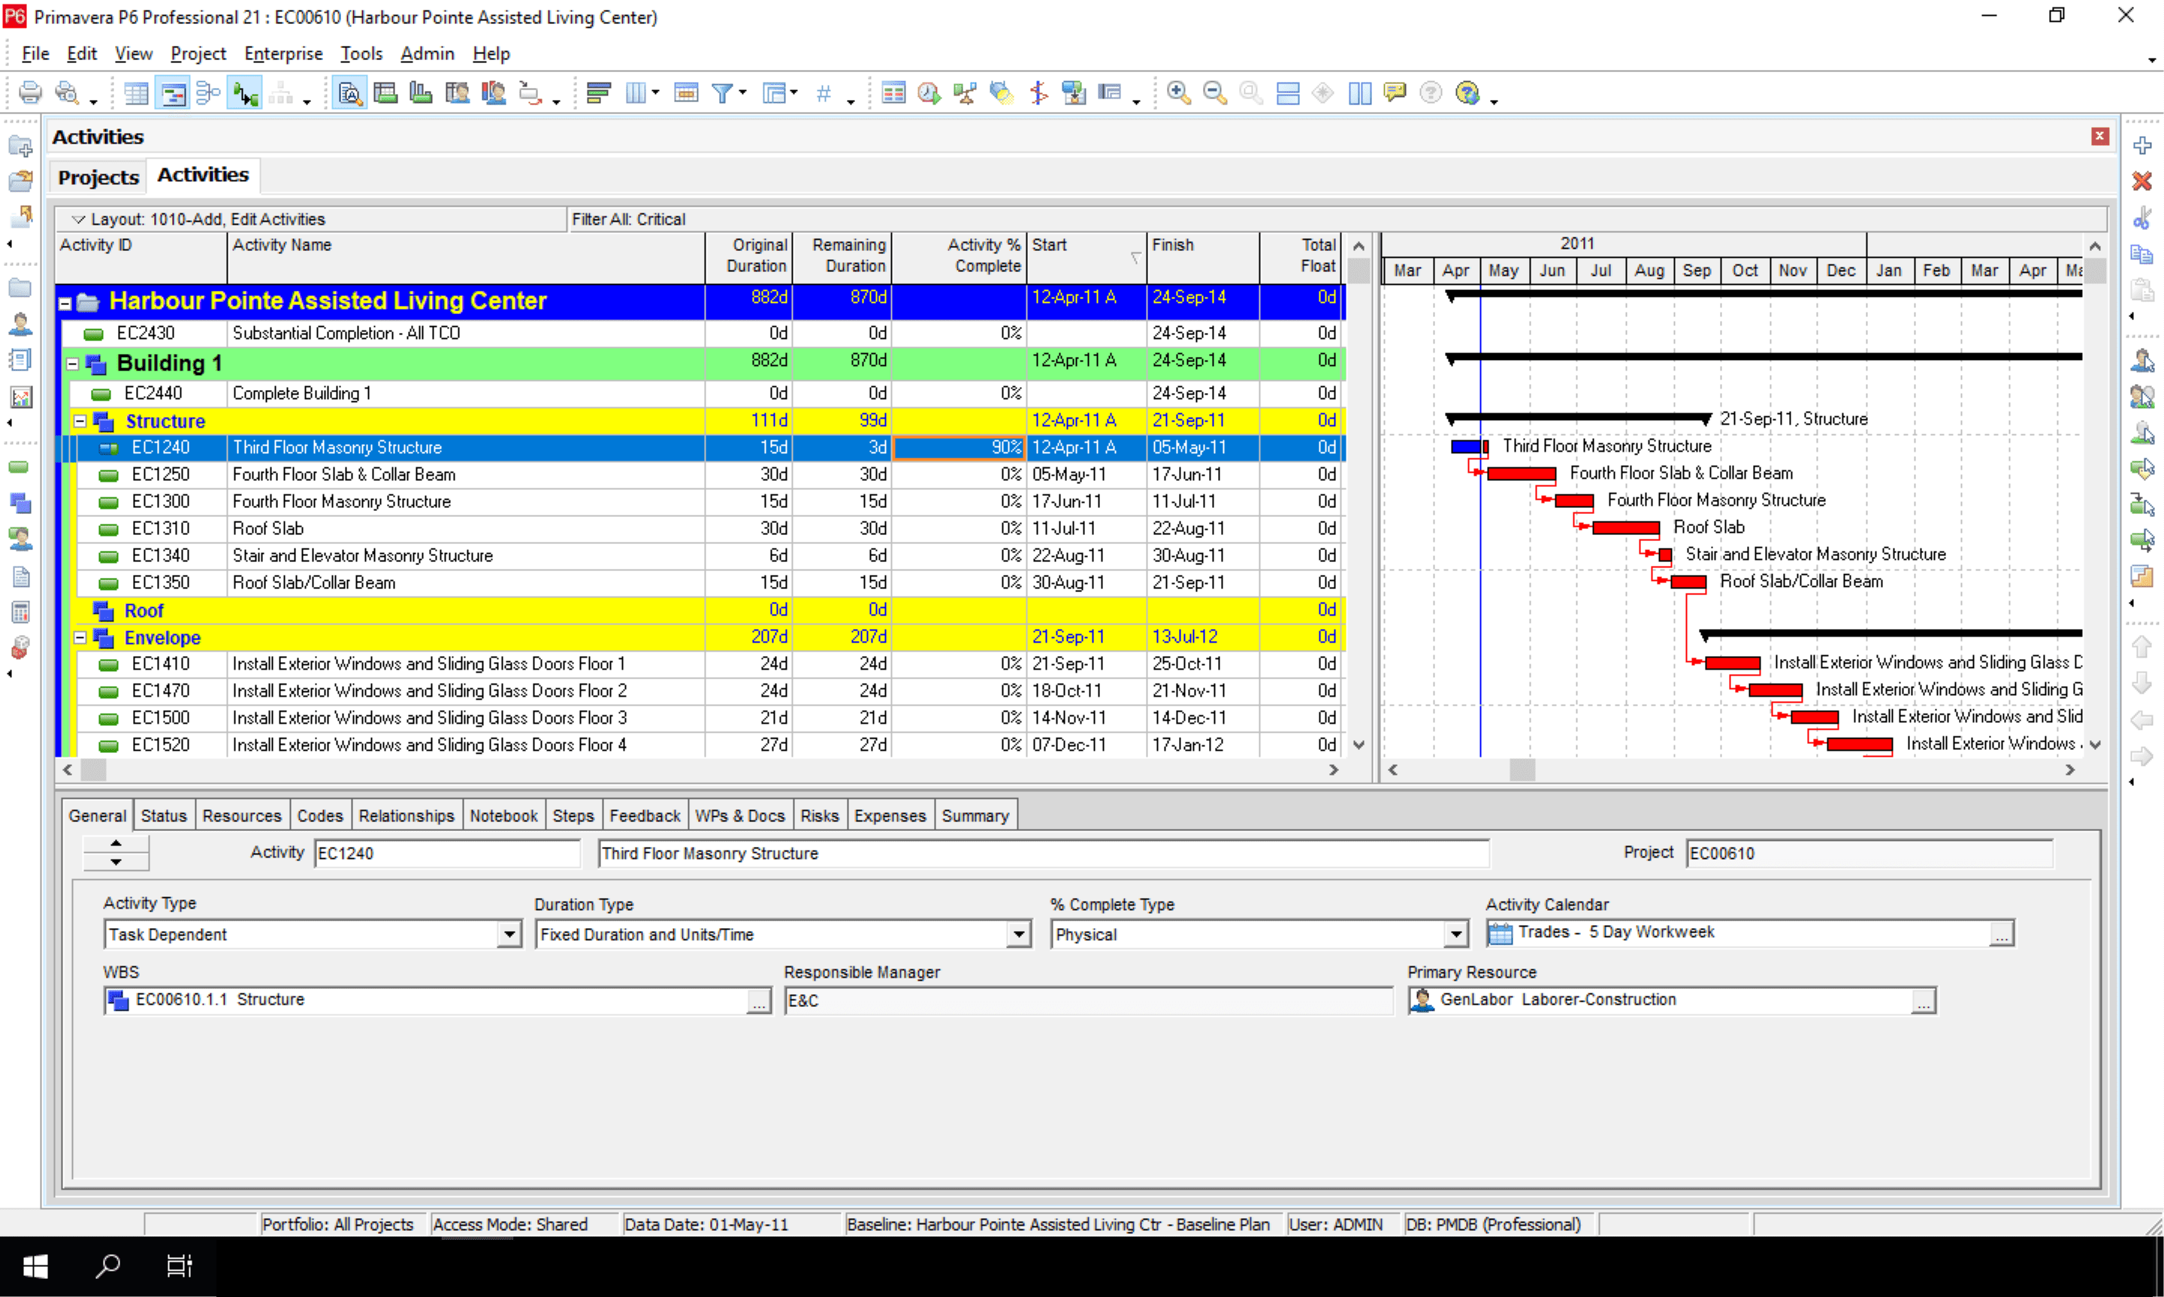The width and height of the screenshot is (2164, 1297).
Task: Click the Schedule (clock) icon
Action: 929,92
